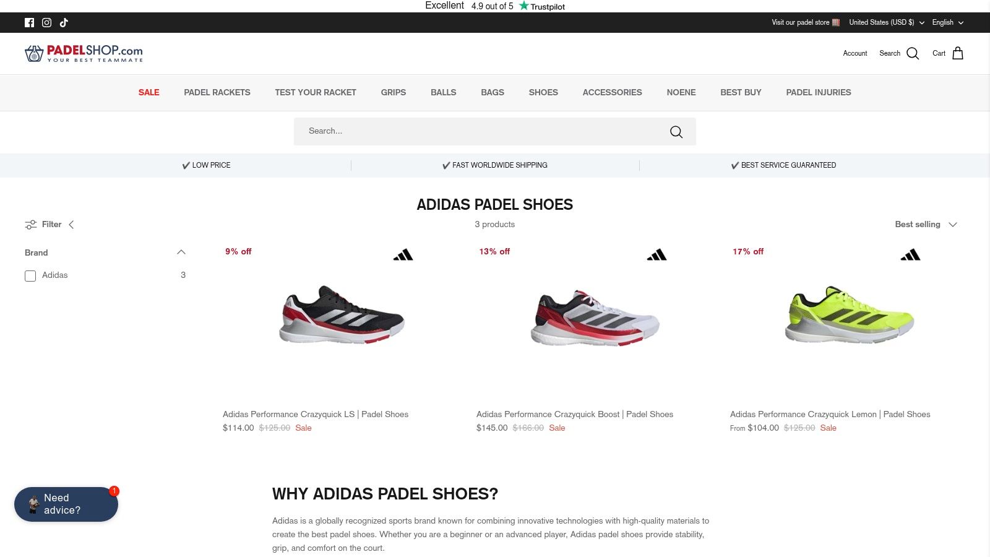Click the header Search magnifier icon
Viewport: 990px width, 557px height.
pyautogui.click(x=913, y=53)
